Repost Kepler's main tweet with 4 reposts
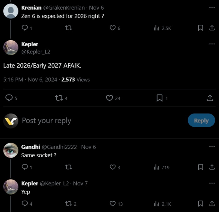 pyautogui.click(x=58, y=98)
